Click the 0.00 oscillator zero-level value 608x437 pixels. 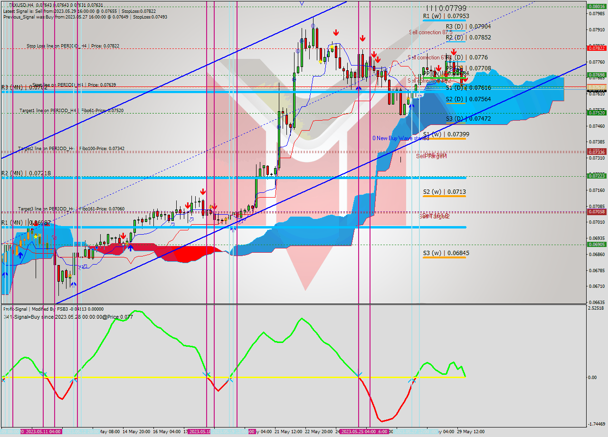[x=592, y=378]
